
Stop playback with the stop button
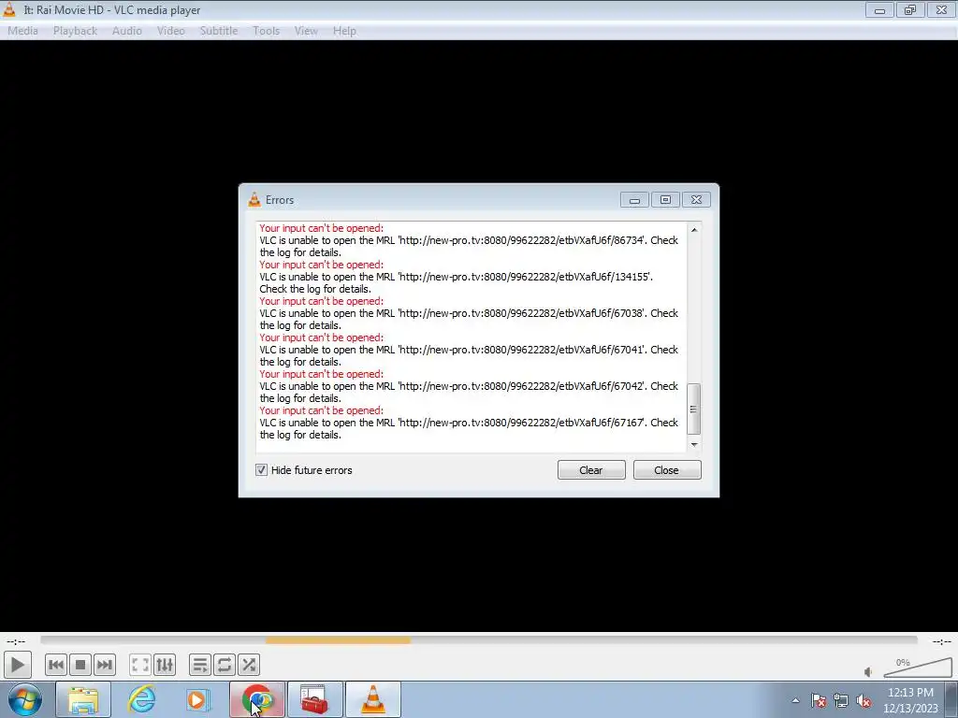coord(80,665)
